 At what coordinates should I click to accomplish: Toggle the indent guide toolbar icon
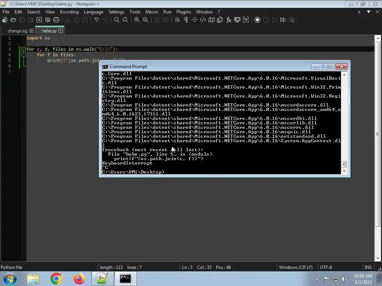click(194, 20)
